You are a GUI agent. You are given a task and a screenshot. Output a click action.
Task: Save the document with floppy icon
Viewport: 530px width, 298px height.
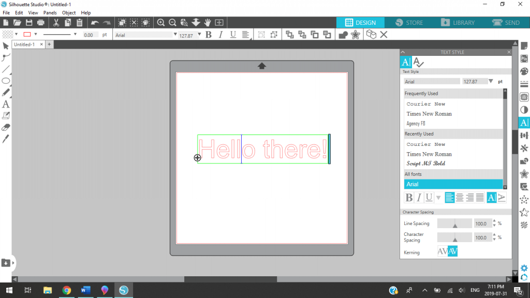point(29,23)
